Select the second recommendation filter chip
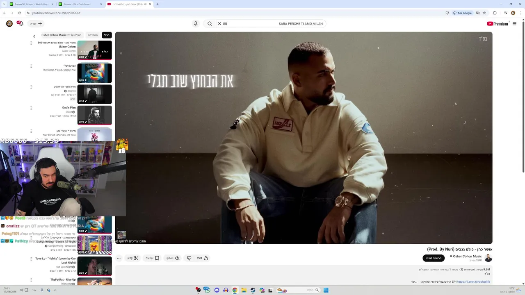The height and width of the screenshot is (295, 525). pyautogui.click(x=93, y=35)
